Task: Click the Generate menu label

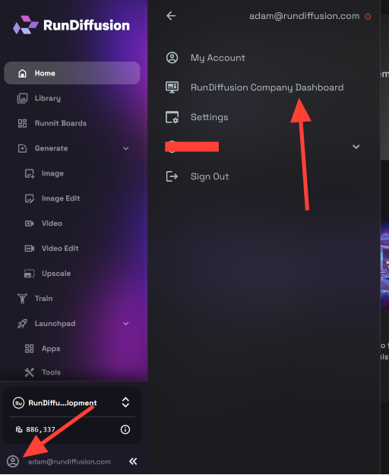Action: (x=51, y=148)
